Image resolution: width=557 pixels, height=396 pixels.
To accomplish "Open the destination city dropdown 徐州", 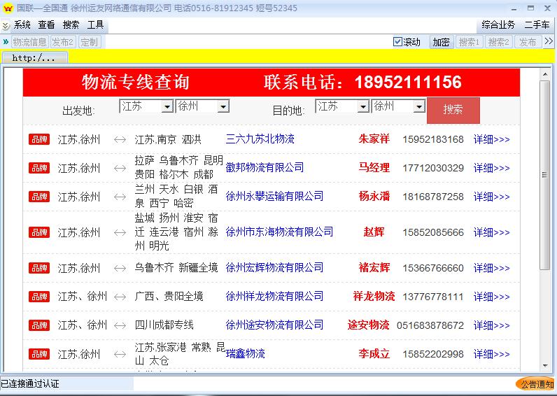I will point(399,106).
